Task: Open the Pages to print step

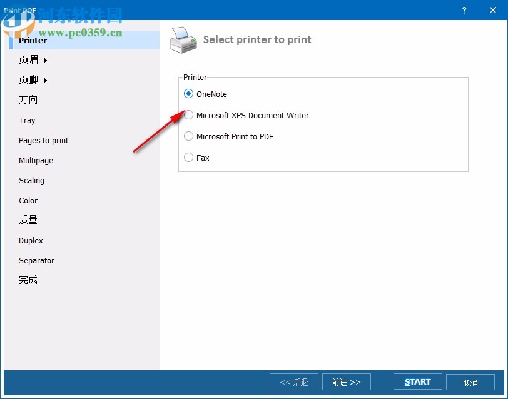Action: 43,141
